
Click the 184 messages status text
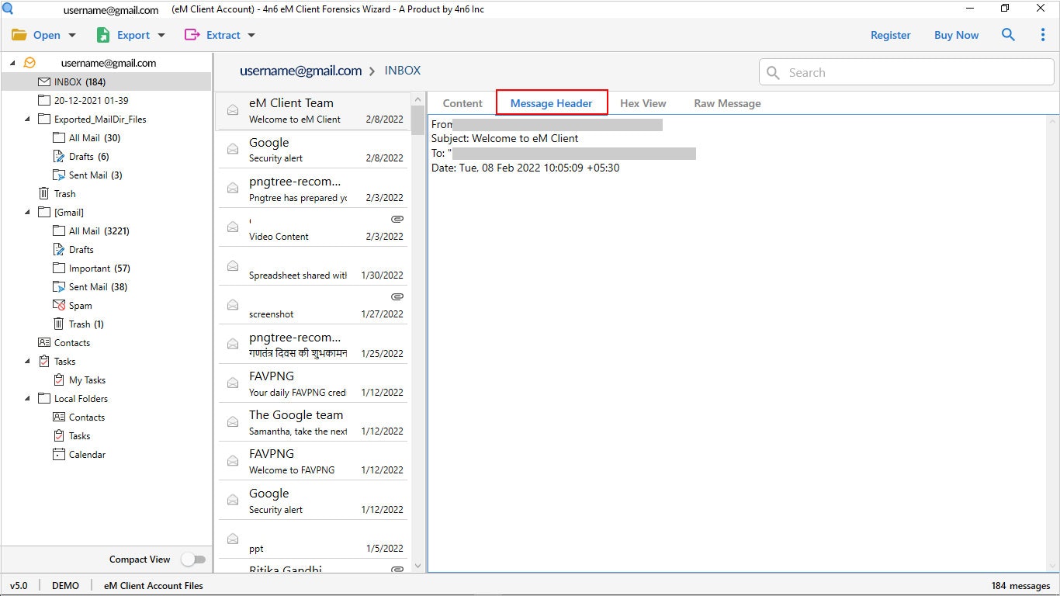coord(1020,586)
